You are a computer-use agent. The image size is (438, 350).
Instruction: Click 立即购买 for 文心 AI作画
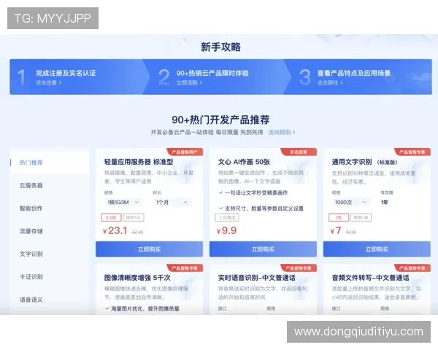263,249
